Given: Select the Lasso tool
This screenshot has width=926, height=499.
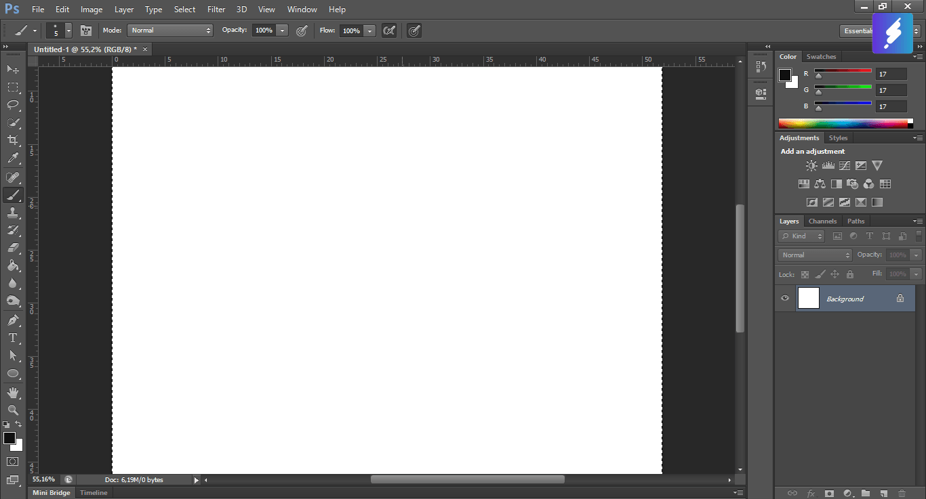Looking at the screenshot, I should (13, 105).
